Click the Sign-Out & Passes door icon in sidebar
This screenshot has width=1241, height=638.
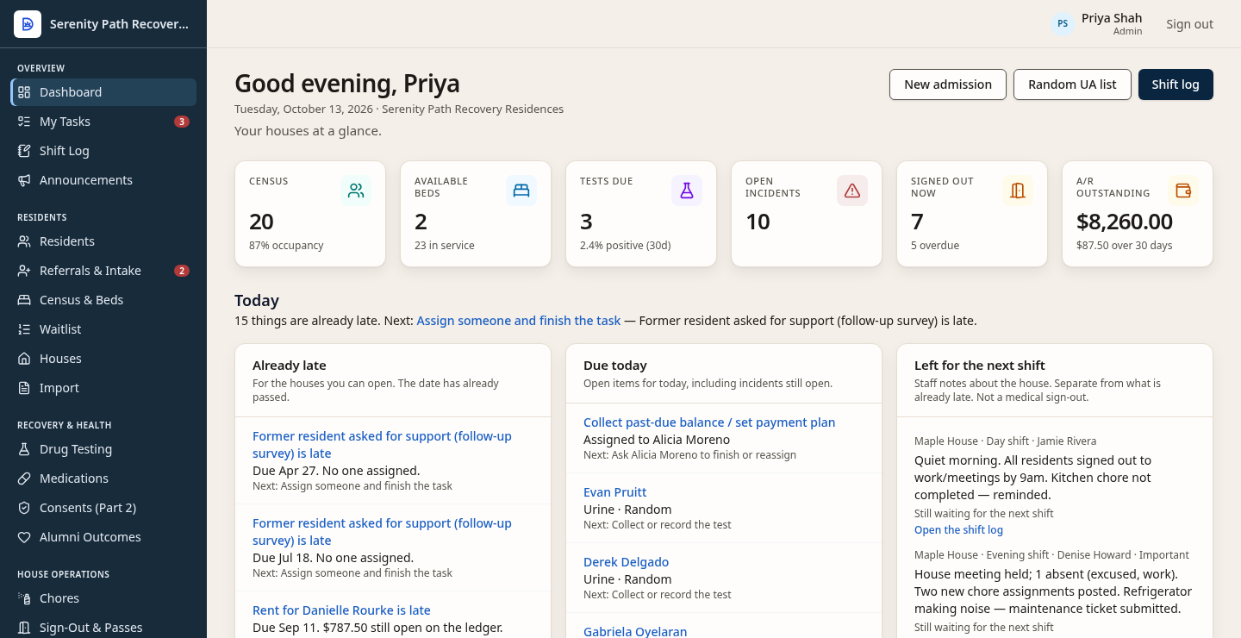click(24, 628)
